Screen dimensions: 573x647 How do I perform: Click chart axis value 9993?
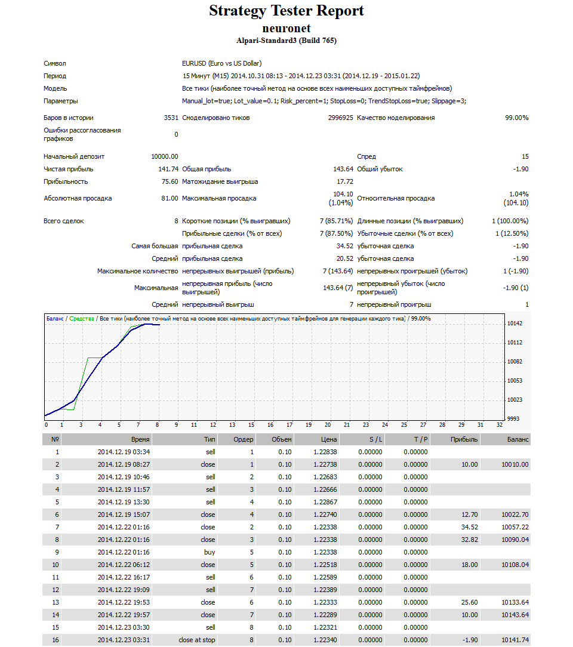(513, 419)
